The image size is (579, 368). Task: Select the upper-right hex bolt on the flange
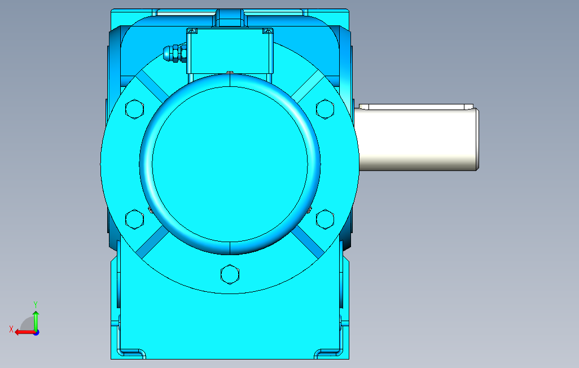(325, 109)
